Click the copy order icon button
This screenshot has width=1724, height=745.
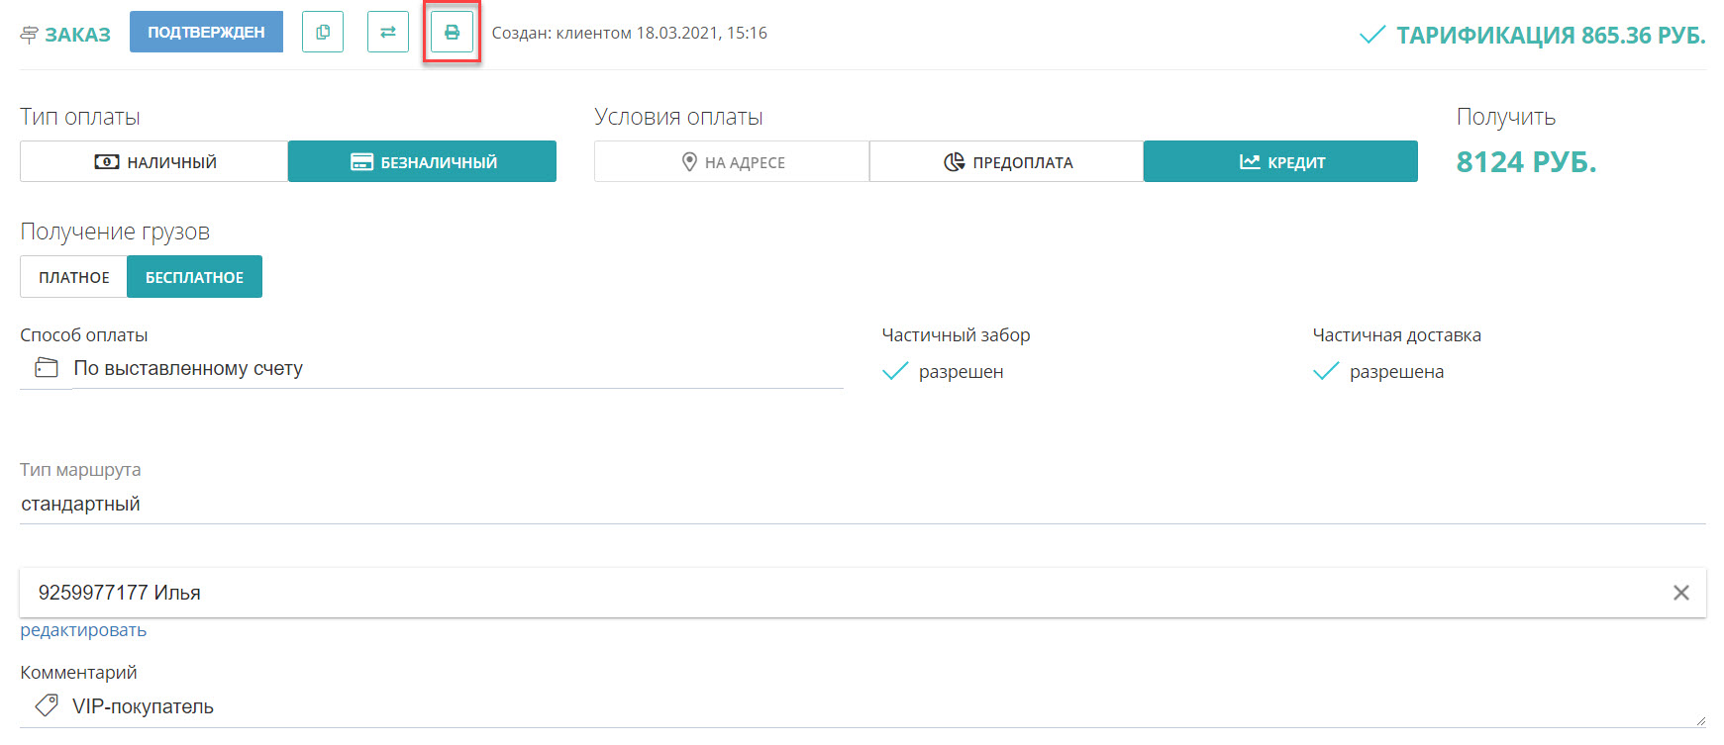coord(323,32)
